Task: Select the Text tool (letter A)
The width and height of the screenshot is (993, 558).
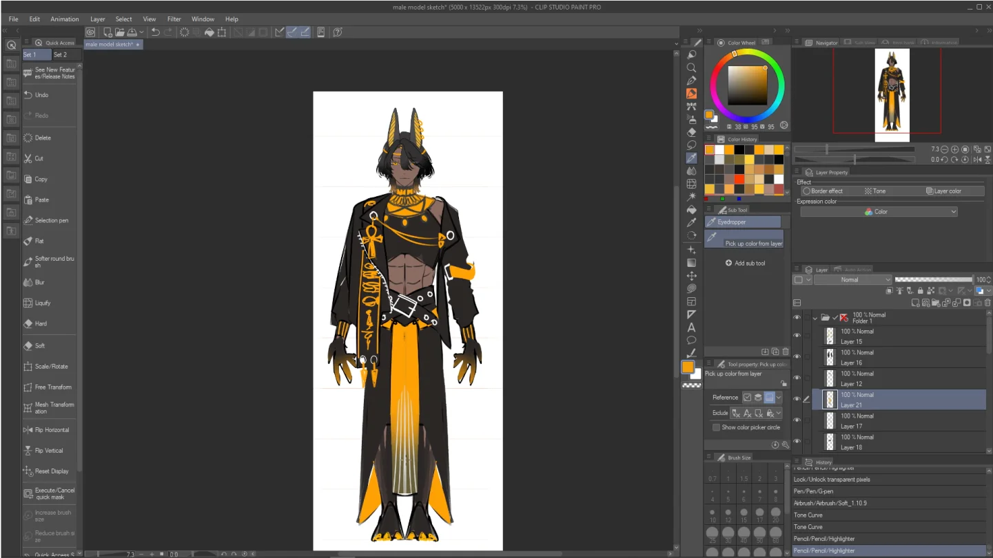Action: coord(691,328)
